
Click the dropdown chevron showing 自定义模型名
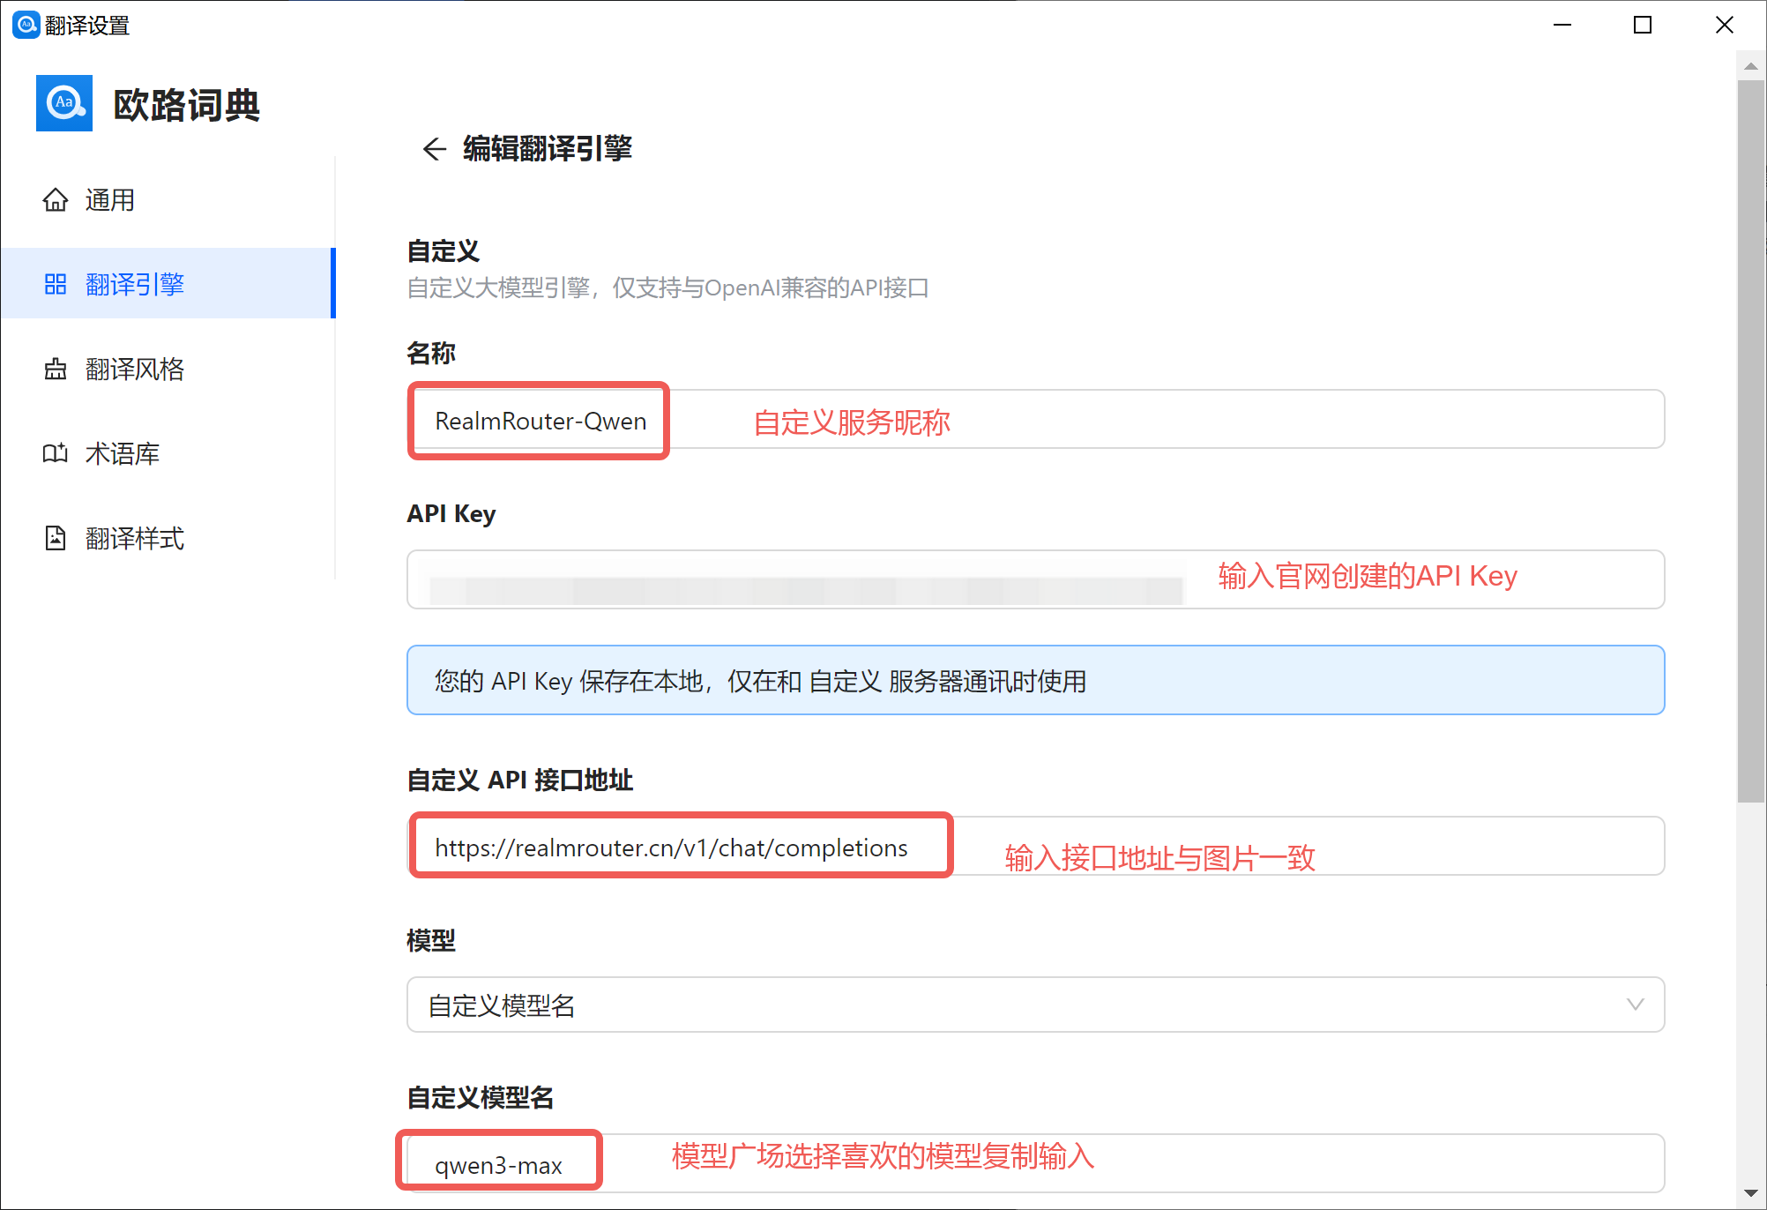[x=1636, y=1005]
